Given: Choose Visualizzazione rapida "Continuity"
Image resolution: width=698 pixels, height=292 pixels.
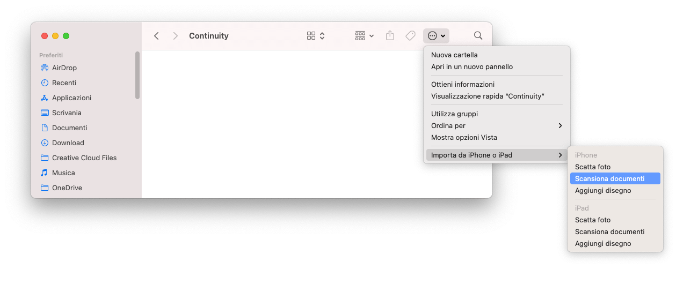Looking at the screenshot, I should pos(497,96).
